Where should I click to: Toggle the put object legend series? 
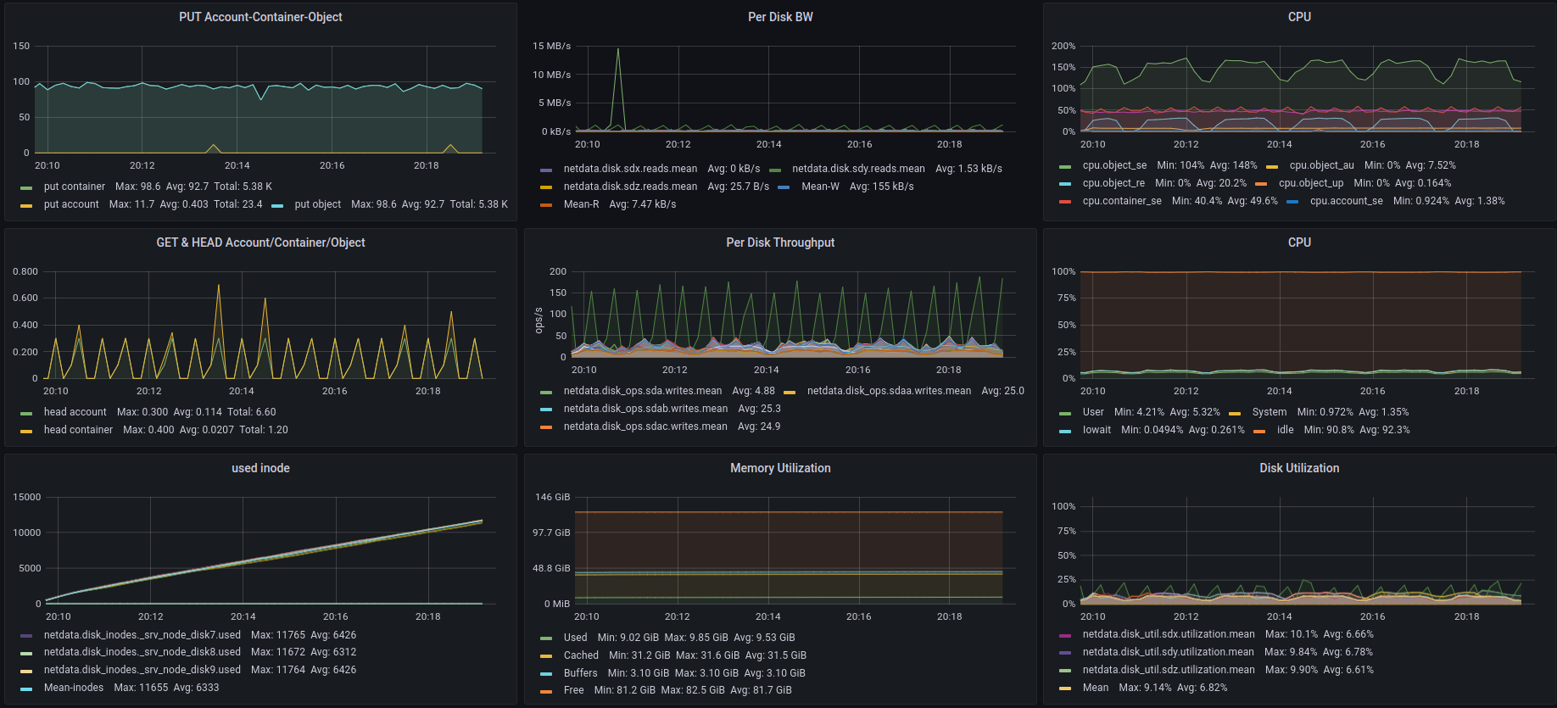[317, 204]
